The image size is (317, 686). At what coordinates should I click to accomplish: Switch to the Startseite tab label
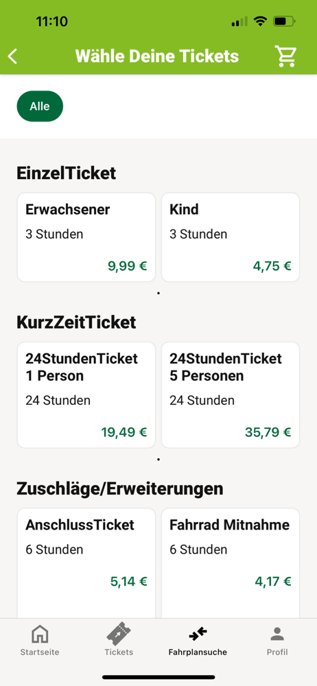click(x=40, y=652)
